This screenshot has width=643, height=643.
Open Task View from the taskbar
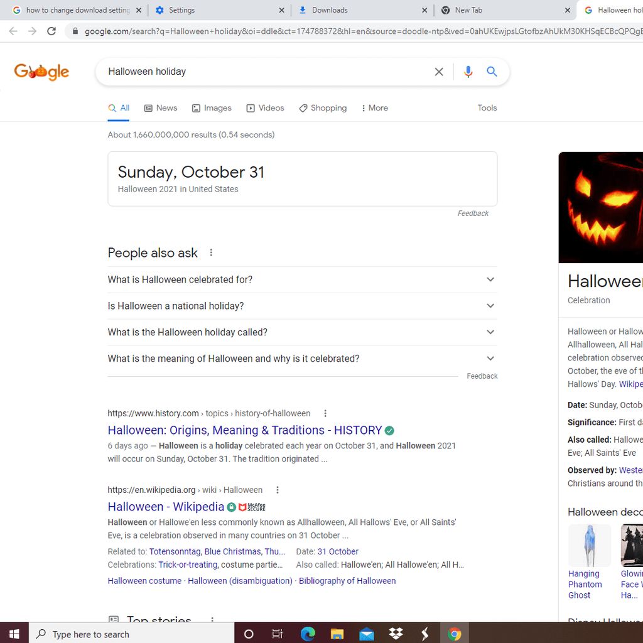(x=278, y=634)
